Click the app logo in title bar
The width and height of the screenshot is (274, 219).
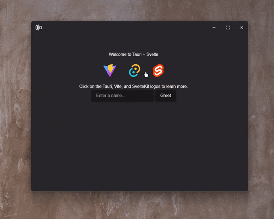pyautogui.click(x=39, y=27)
